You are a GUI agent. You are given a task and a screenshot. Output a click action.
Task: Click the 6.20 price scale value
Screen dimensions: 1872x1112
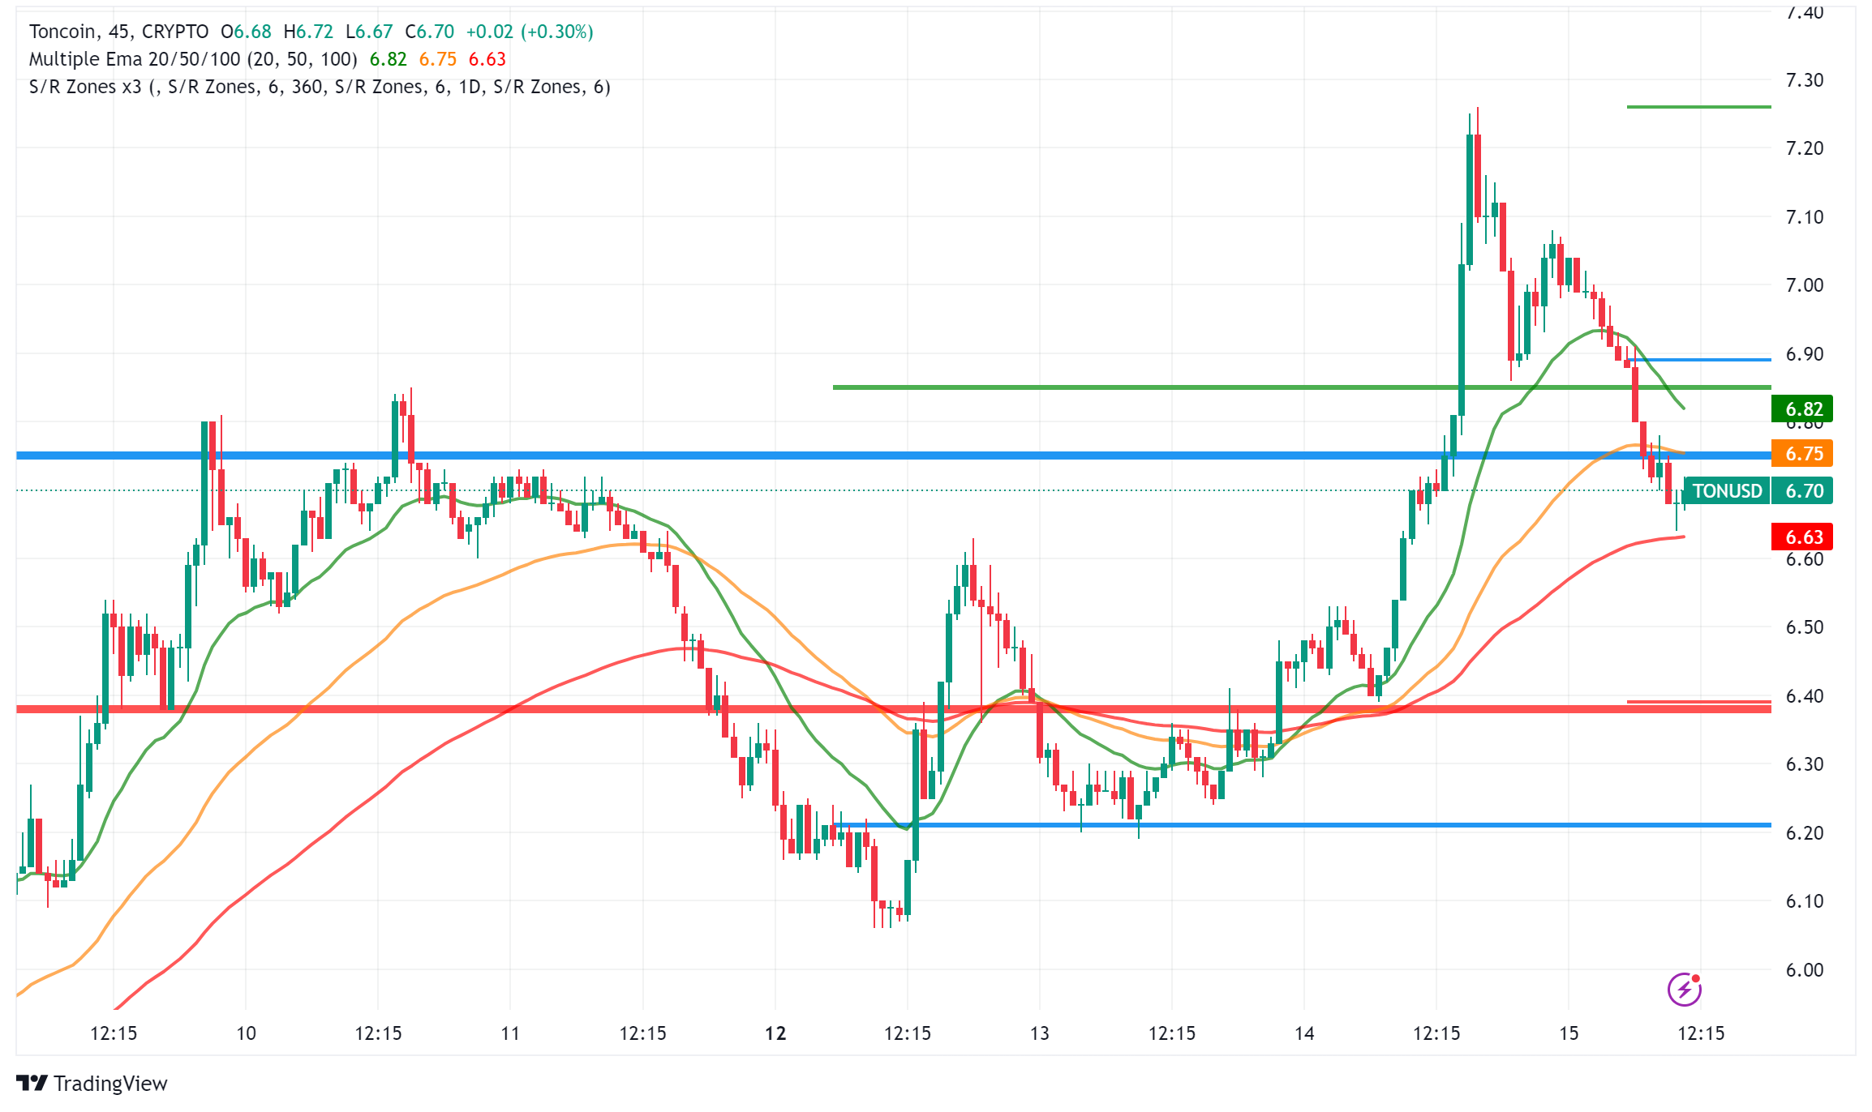(1804, 833)
